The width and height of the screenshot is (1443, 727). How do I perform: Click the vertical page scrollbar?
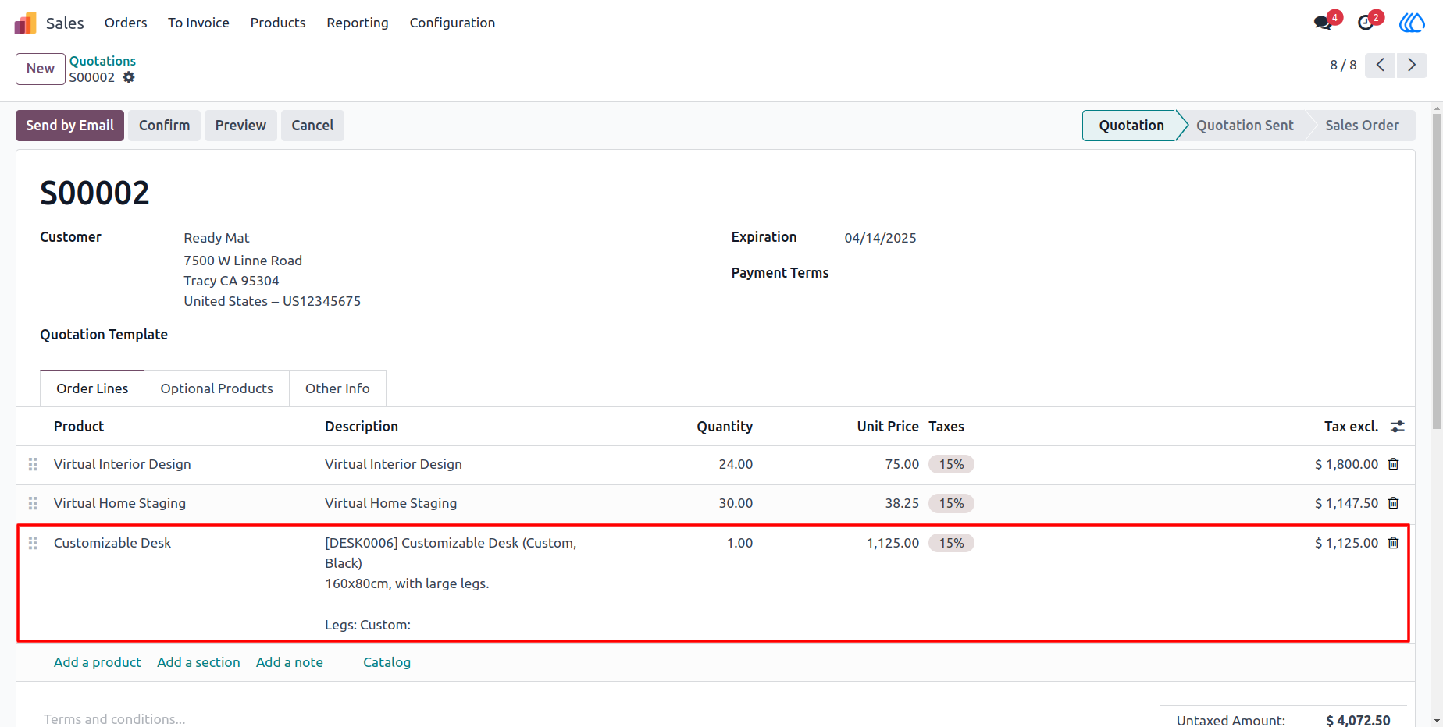click(x=1437, y=273)
